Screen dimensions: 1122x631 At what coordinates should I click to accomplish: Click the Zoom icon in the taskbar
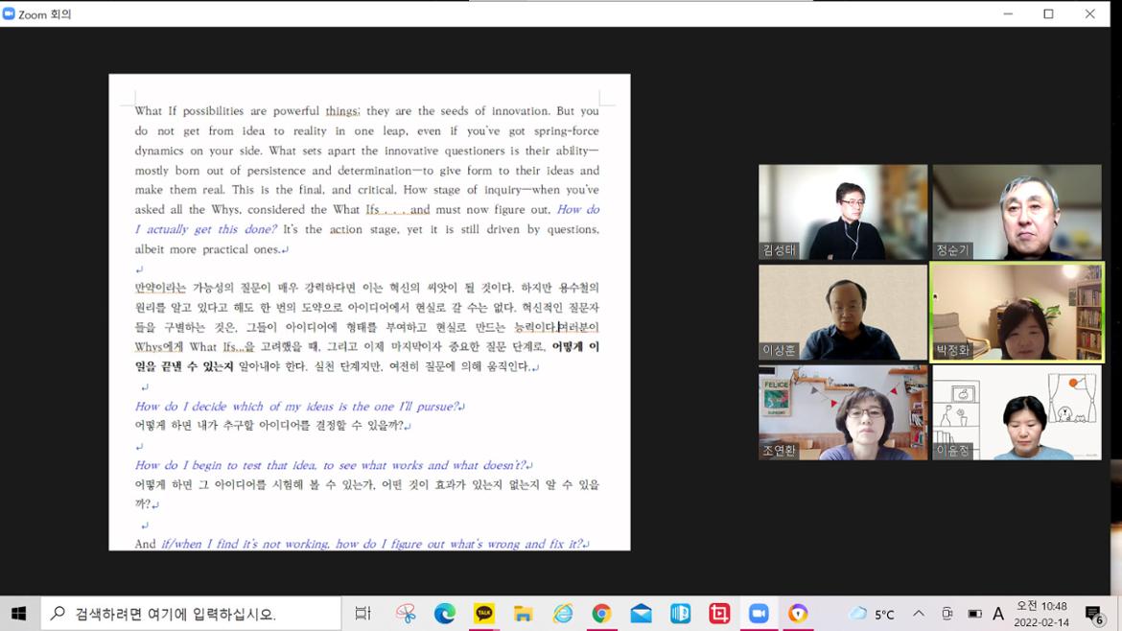(759, 614)
